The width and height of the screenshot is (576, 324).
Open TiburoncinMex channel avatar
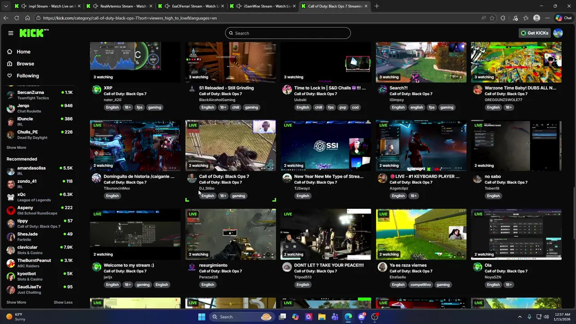pos(96,178)
